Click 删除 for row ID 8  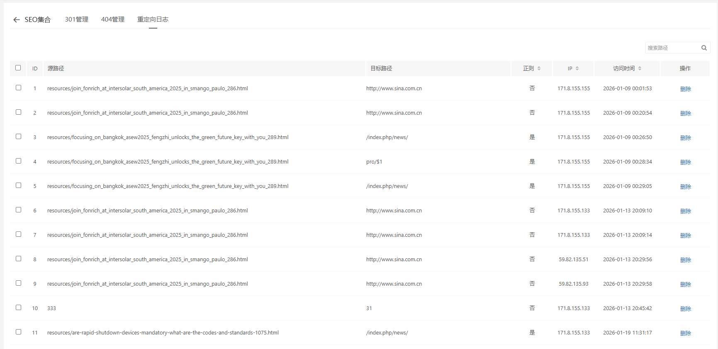tap(685, 260)
